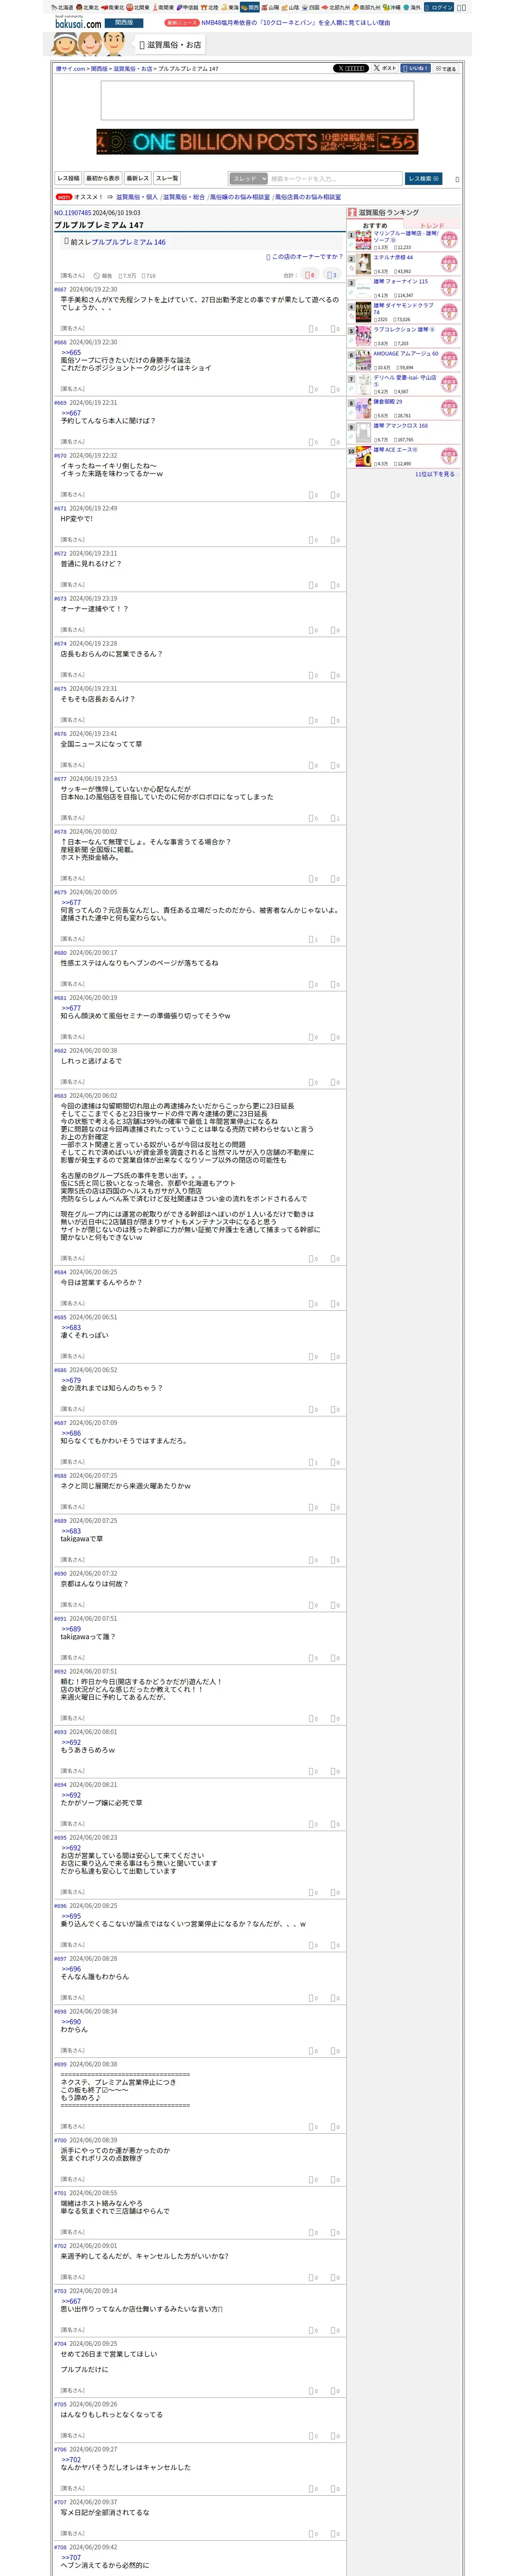Open ranking entry 鎌倉御殿 29
This screenshot has height=2576, width=515.
tap(388, 401)
